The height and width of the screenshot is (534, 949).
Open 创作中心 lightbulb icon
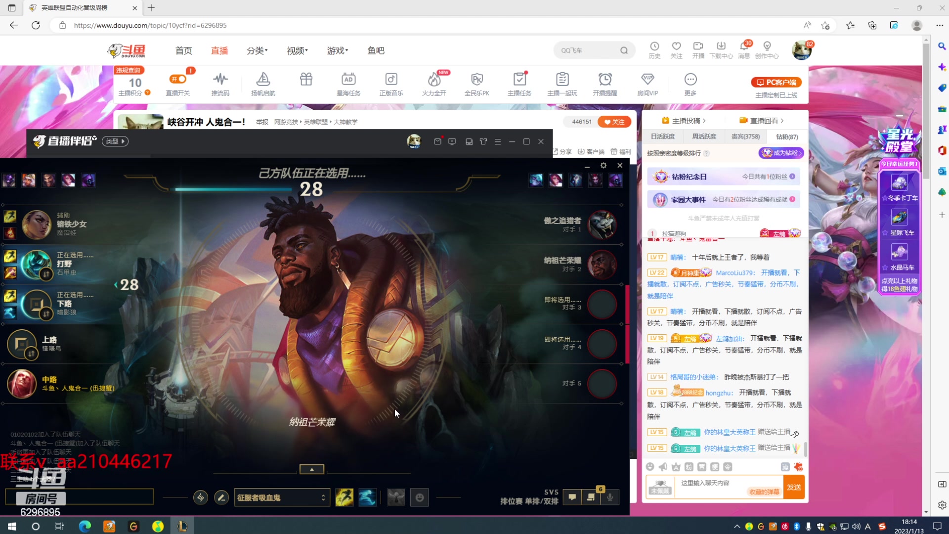click(767, 46)
